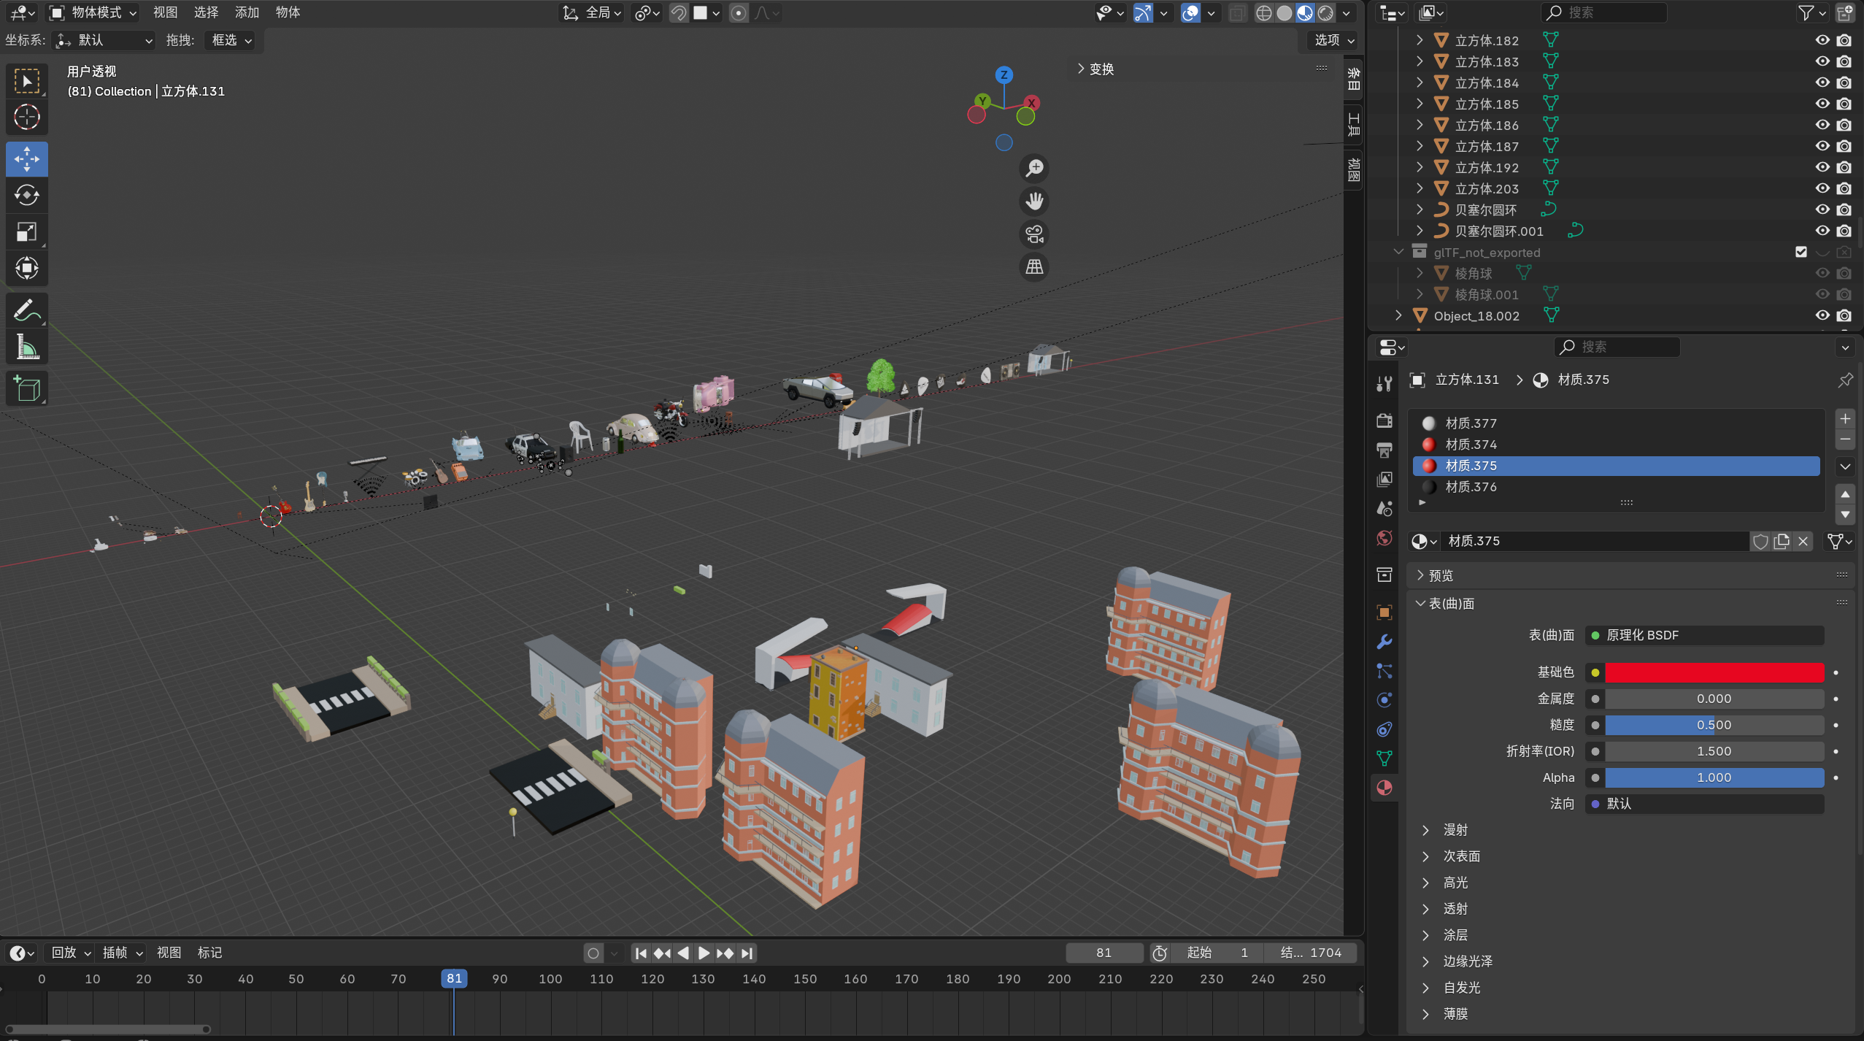Click the 选项 options button
Viewport: 1864px width, 1041px height.
(x=1333, y=40)
